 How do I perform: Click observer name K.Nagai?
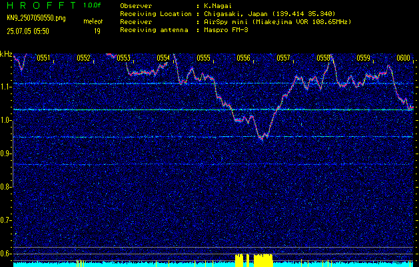[x=216, y=6]
